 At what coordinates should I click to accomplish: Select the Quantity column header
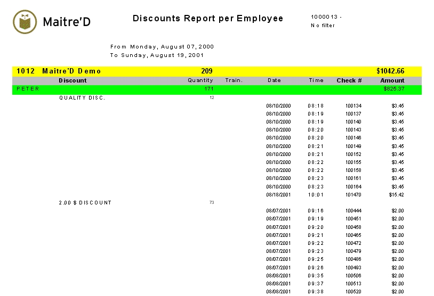click(200, 80)
